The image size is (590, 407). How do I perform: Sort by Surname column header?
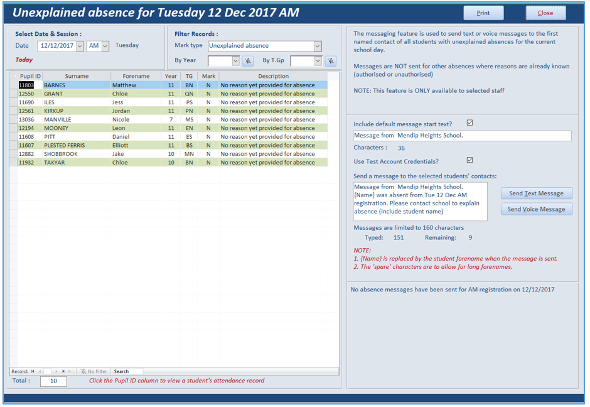77,76
